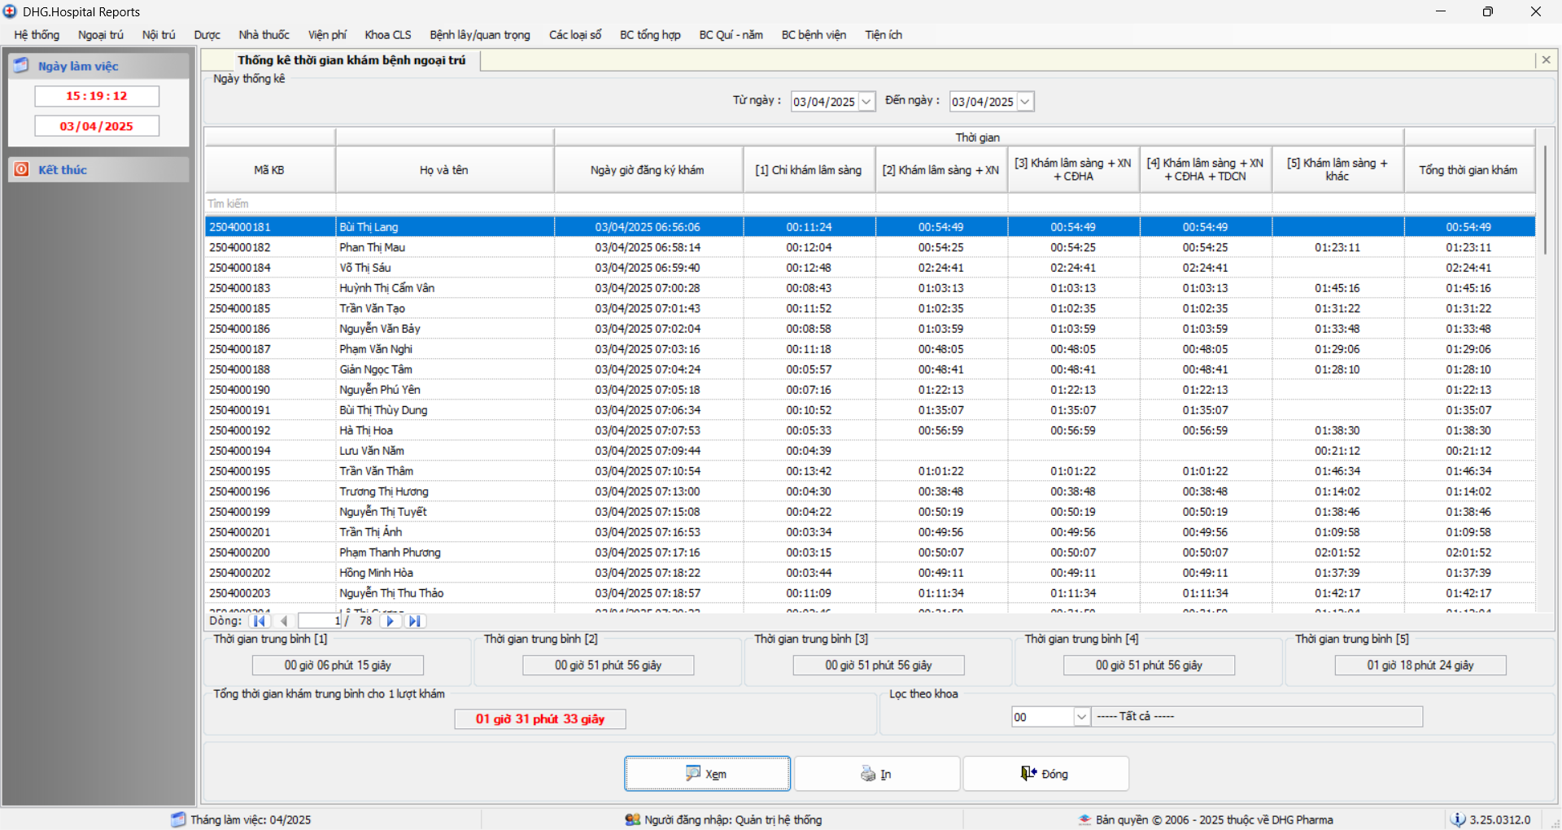Image resolution: width=1562 pixels, height=830 pixels.
Task: Open the BC bệnh viện menu
Action: [814, 35]
